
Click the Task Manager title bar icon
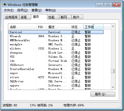[4, 5]
